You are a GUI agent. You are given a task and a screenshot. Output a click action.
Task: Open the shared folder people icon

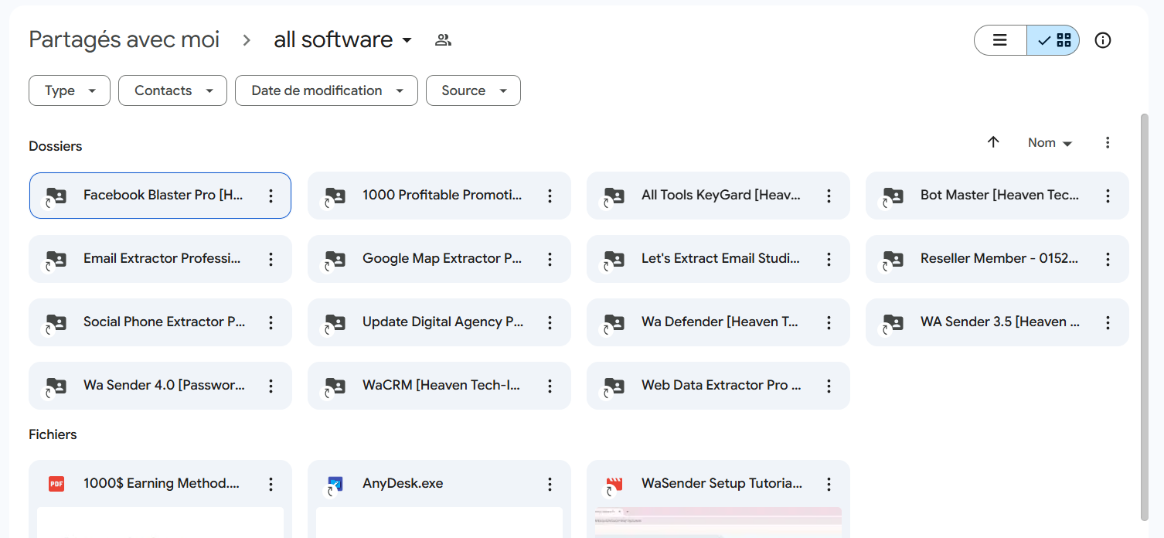pos(443,40)
